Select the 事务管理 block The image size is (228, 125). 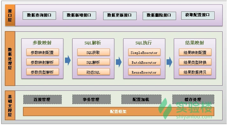pyautogui.click(x=91, y=99)
